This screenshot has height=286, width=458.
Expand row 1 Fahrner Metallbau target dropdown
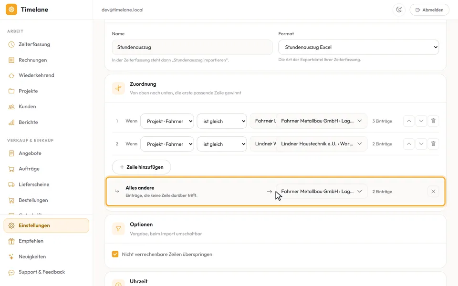tap(321, 121)
